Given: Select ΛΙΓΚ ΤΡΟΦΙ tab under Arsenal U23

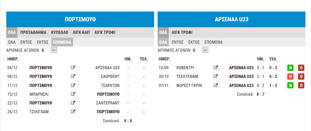Looking at the screenshot, I should (182, 32).
